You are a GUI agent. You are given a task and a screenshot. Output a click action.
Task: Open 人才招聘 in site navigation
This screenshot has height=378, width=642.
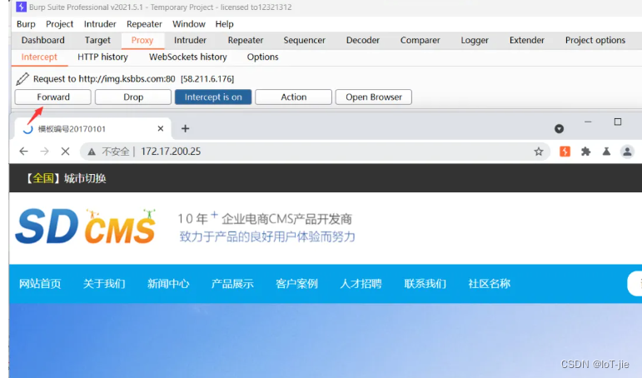[361, 283]
